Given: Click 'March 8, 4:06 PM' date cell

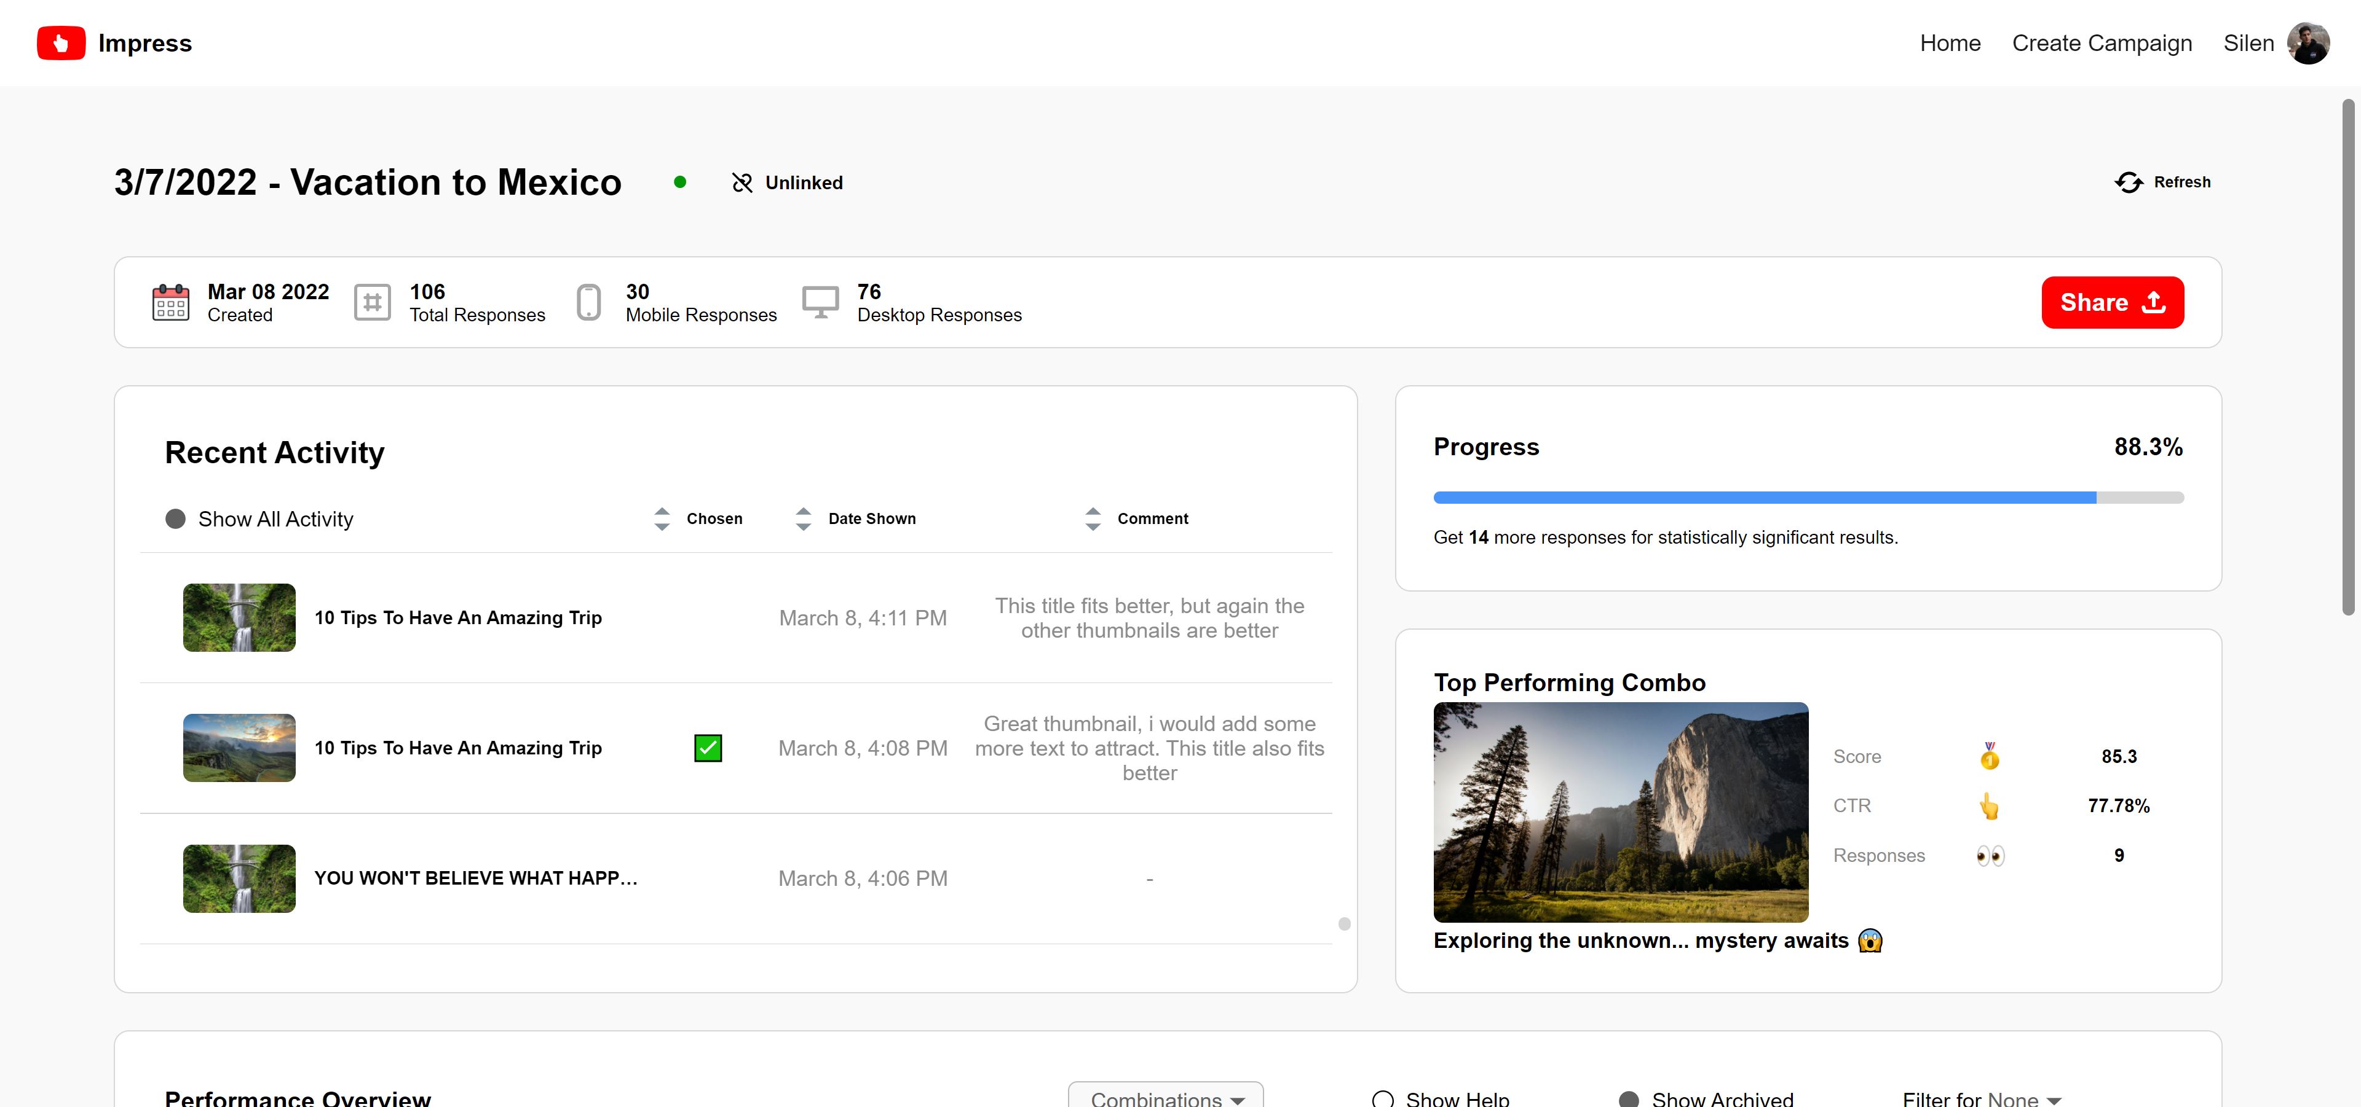Looking at the screenshot, I should [863, 878].
